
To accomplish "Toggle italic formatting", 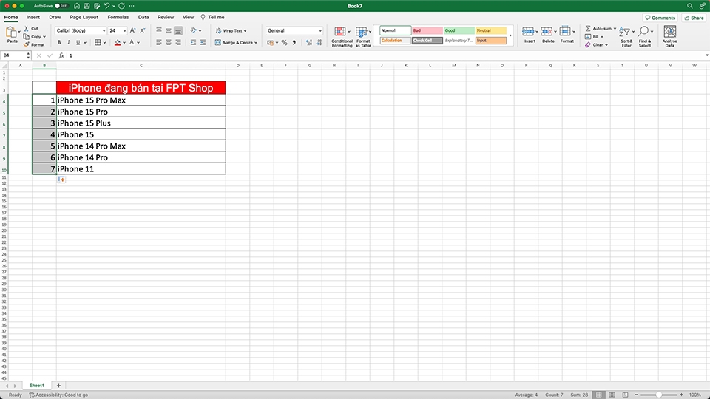I will pyautogui.click(x=68, y=43).
